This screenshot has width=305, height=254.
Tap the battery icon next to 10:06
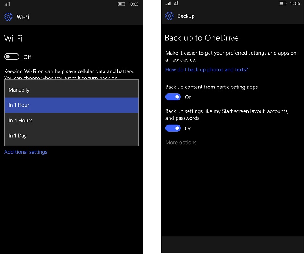[283, 3]
